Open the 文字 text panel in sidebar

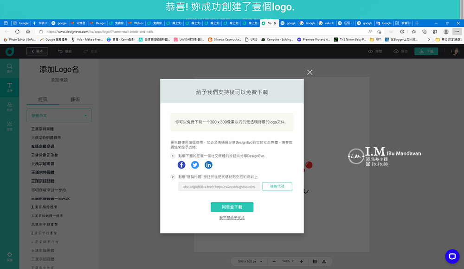tap(10, 88)
